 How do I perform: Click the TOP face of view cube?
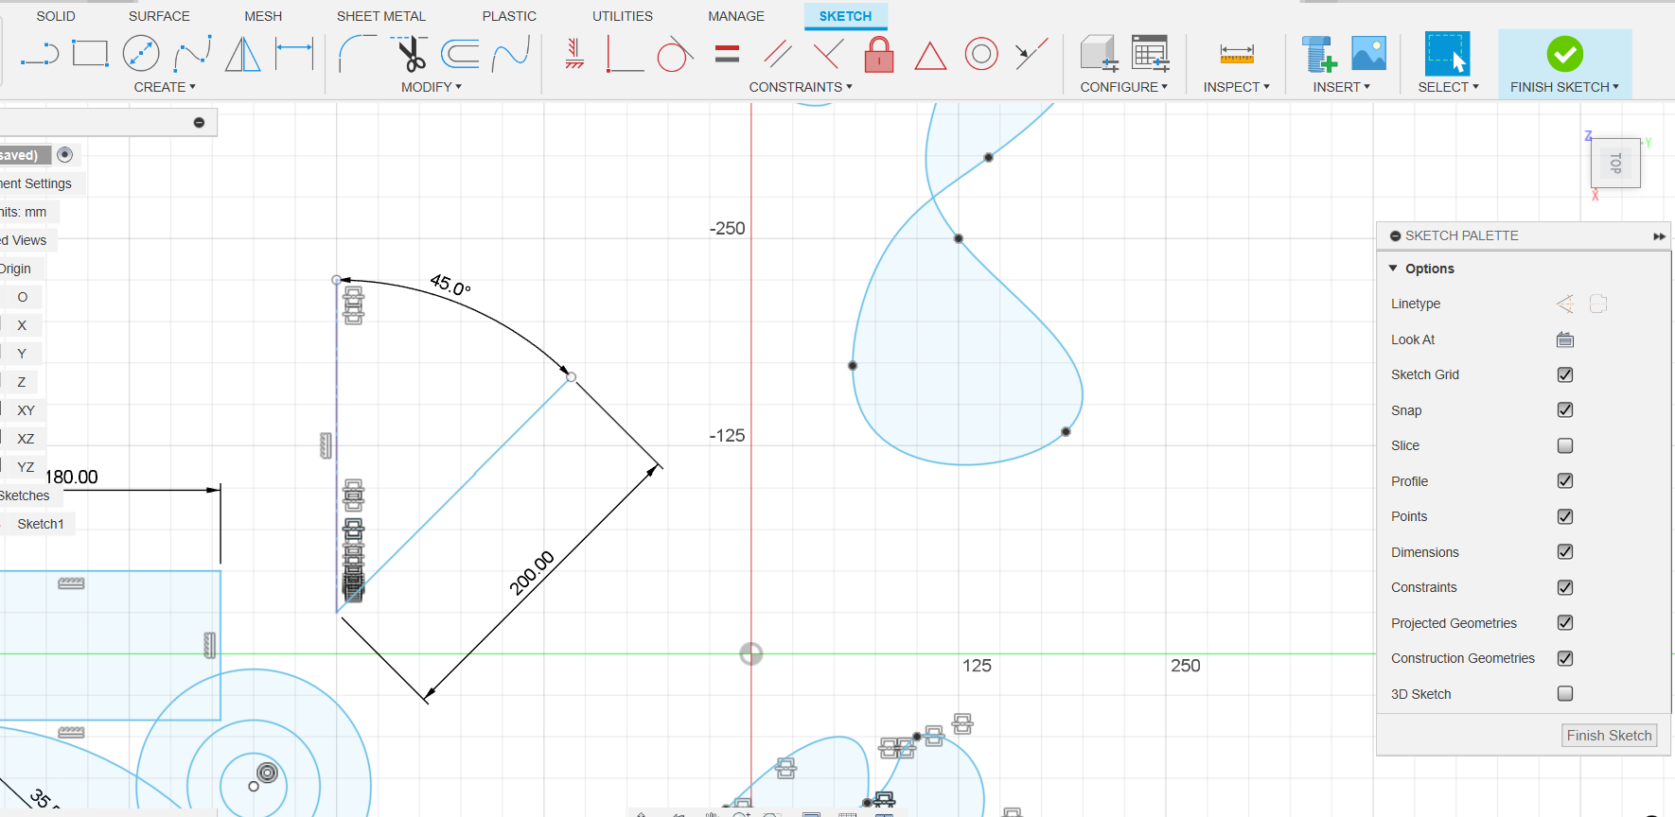(x=1615, y=164)
